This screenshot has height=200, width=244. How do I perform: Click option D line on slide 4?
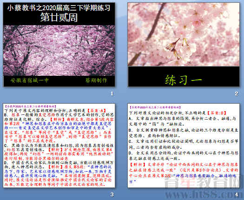tap(184, 156)
